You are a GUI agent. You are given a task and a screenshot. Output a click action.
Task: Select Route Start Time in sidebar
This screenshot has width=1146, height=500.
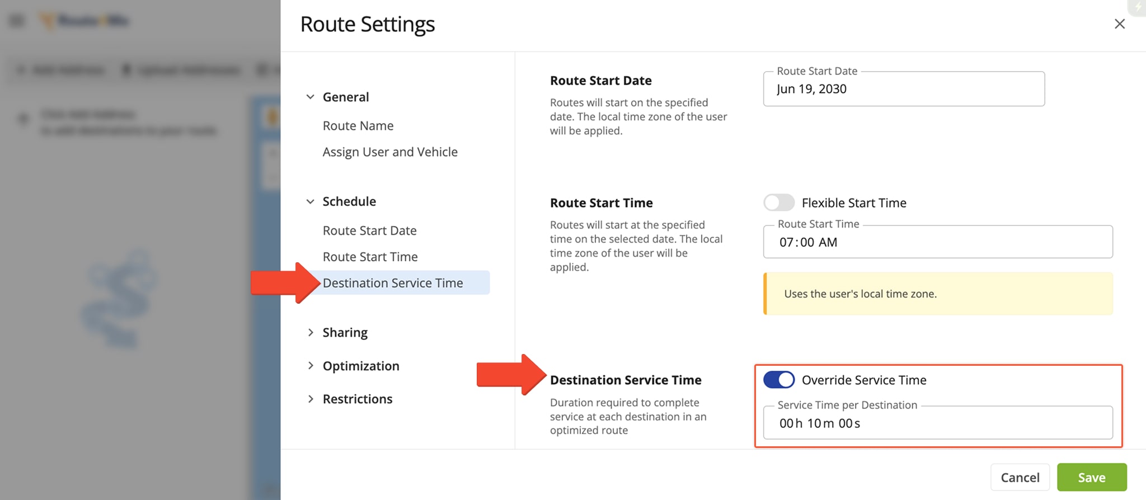(x=370, y=257)
